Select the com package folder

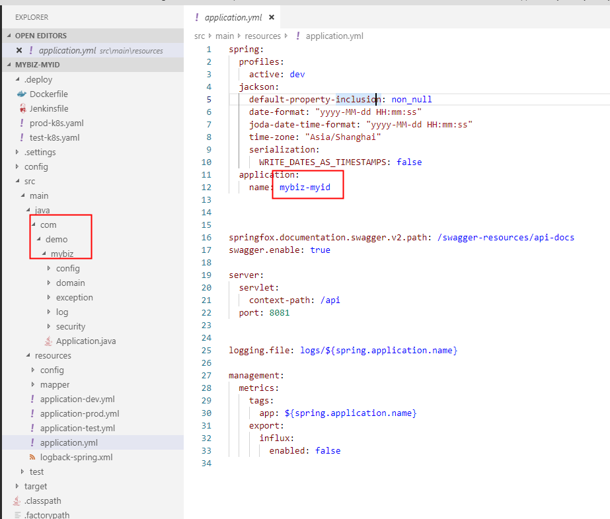tap(48, 225)
